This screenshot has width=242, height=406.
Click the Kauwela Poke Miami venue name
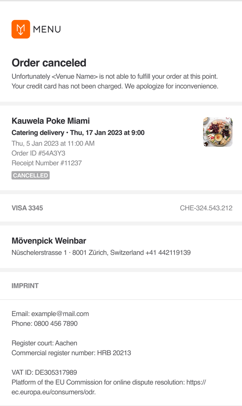coord(51,121)
